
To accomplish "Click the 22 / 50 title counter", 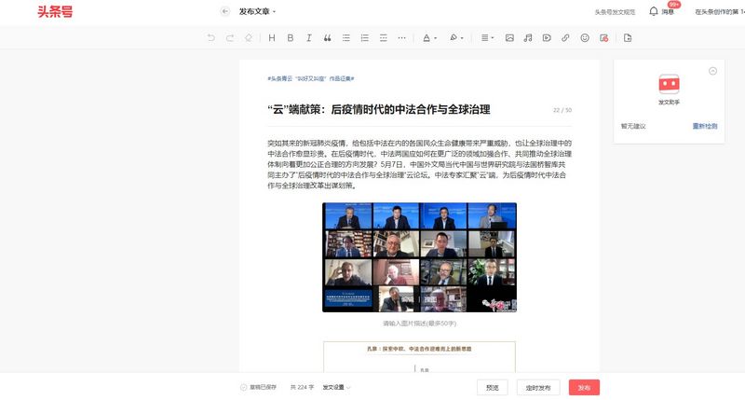I will [x=562, y=110].
